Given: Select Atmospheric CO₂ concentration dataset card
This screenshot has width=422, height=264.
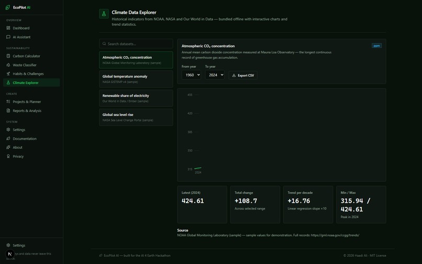Looking at the screenshot, I should pos(136,60).
